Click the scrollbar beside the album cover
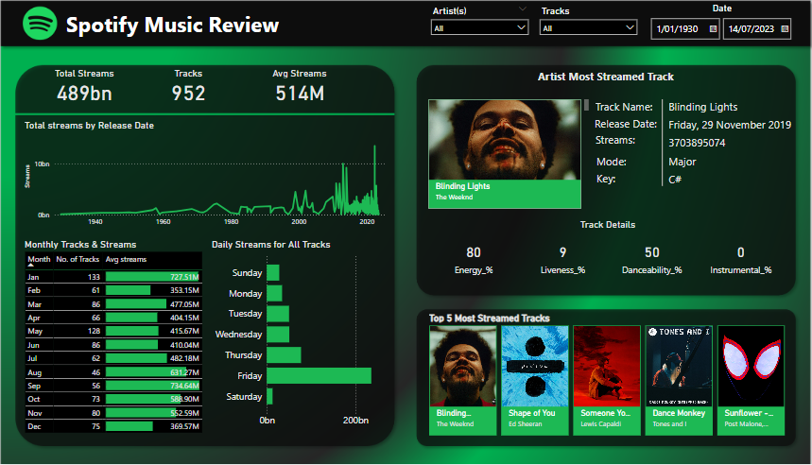The image size is (812, 465). [586, 105]
